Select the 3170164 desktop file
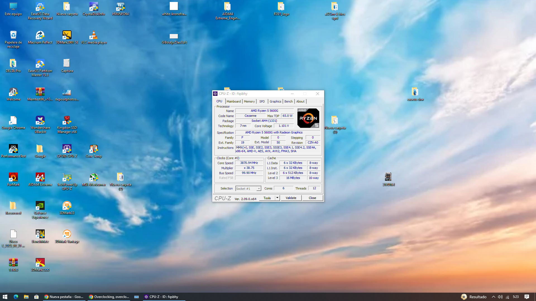 388,179
